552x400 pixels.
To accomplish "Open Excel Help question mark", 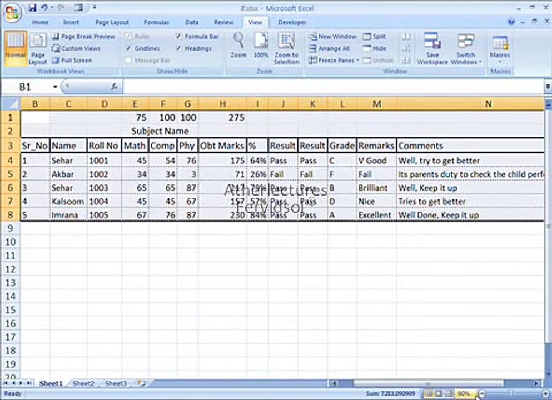I will [511, 22].
